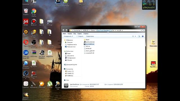The height and width of the screenshot is (101, 180).
Task: Open the Файл menu
Action: tap(64, 34)
